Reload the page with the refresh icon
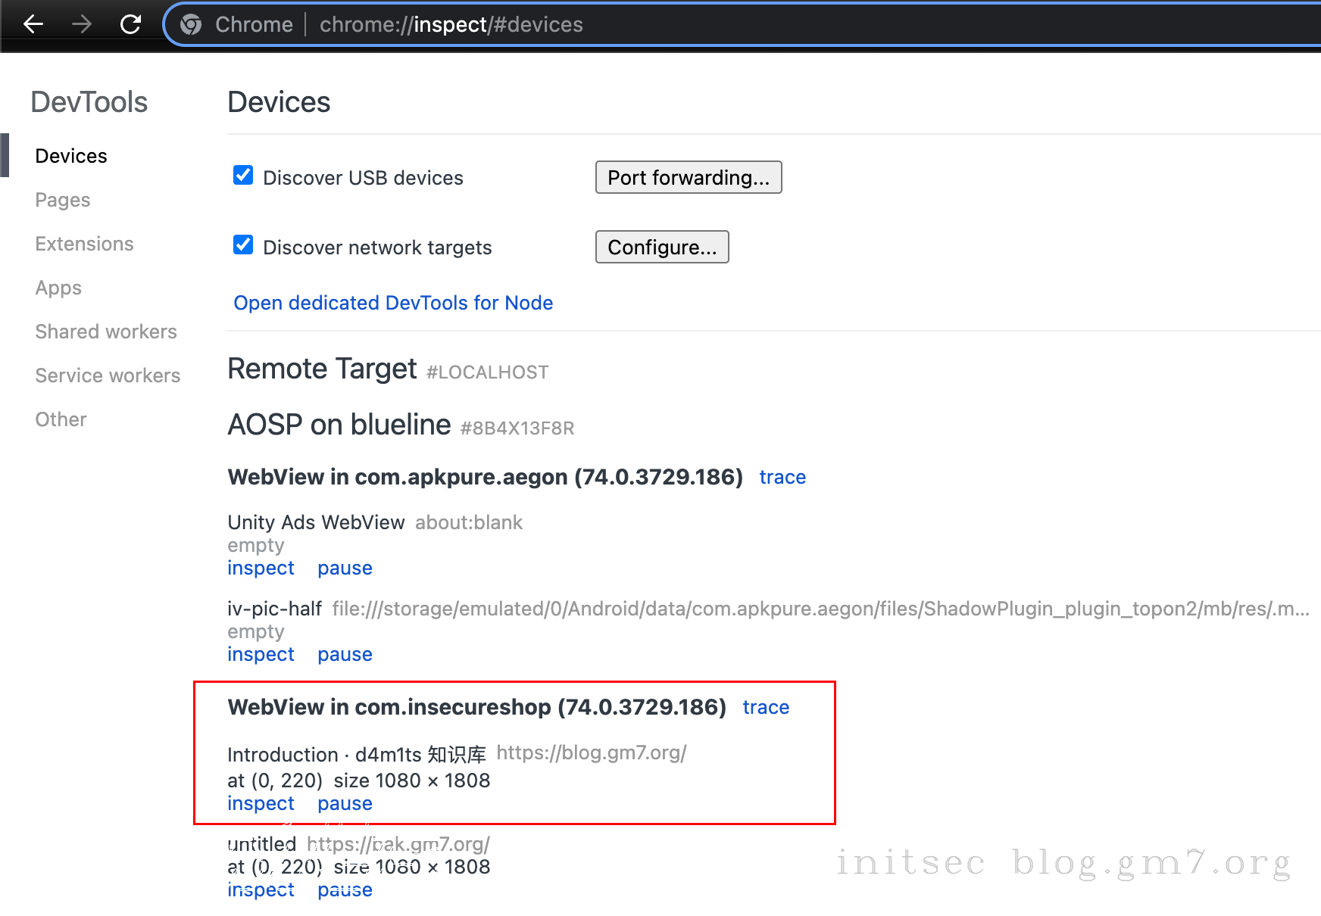The image size is (1321, 916). (x=130, y=24)
